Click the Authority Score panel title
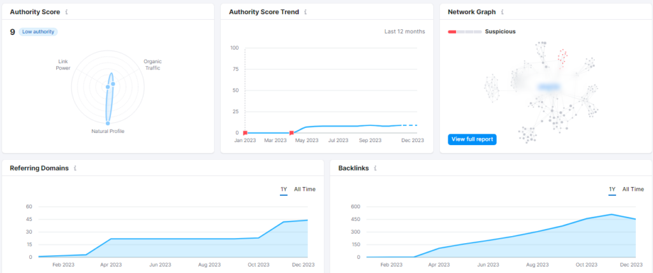The height and width of the screenshot is (273, 653). 35,12
